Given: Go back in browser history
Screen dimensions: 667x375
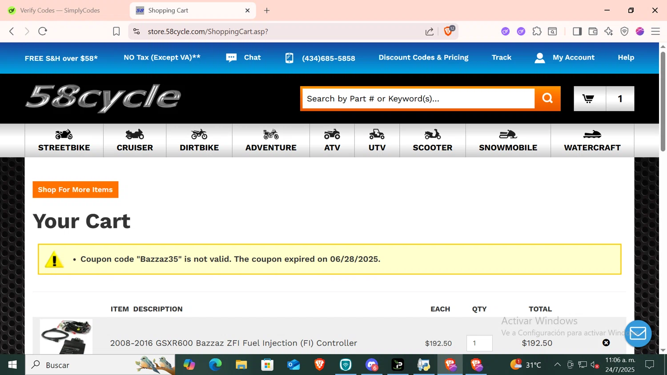Looking at the screenshot, I should pos(12,31).
